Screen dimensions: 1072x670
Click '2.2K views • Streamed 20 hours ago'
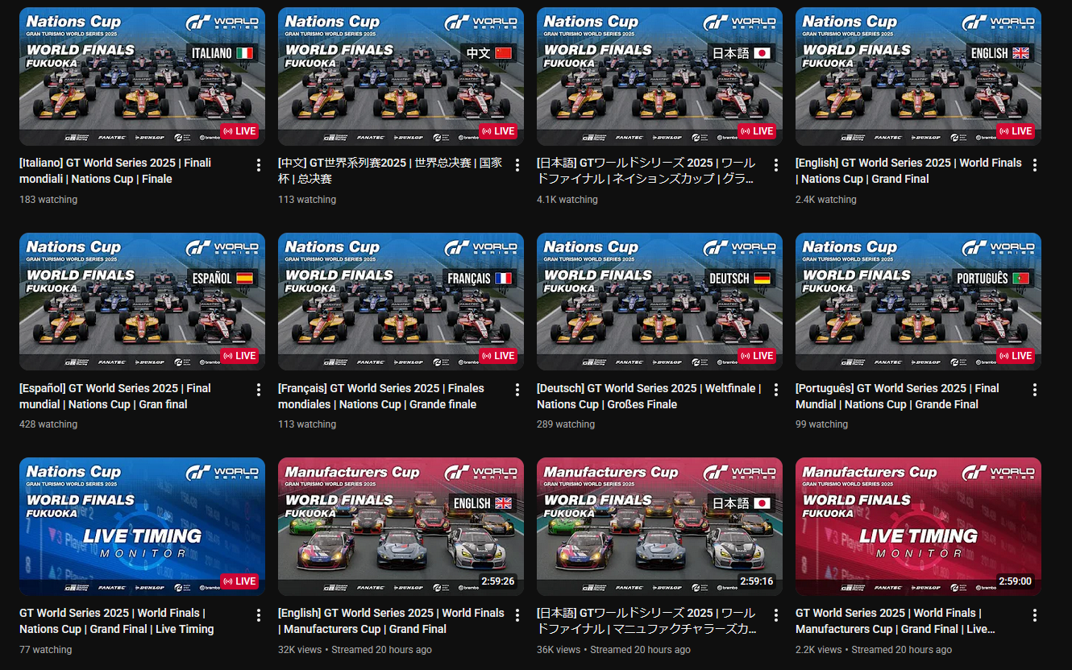(x=874, y=650)
